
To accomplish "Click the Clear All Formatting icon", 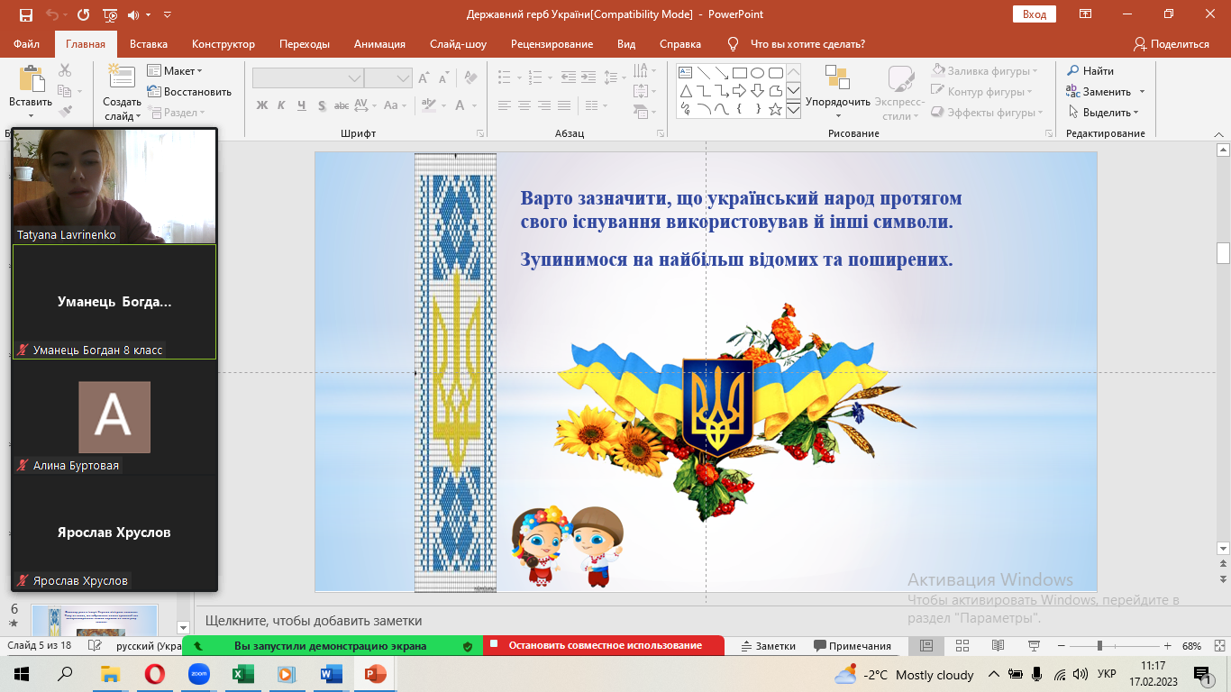I will click(472, 78).
